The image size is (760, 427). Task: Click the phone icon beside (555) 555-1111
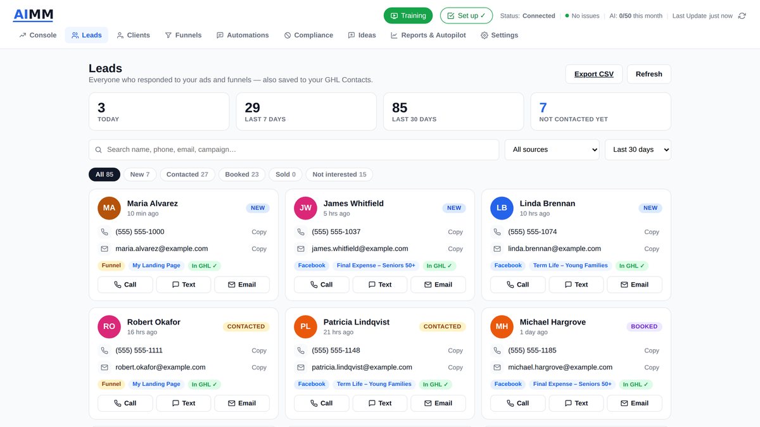coord(104,350)
